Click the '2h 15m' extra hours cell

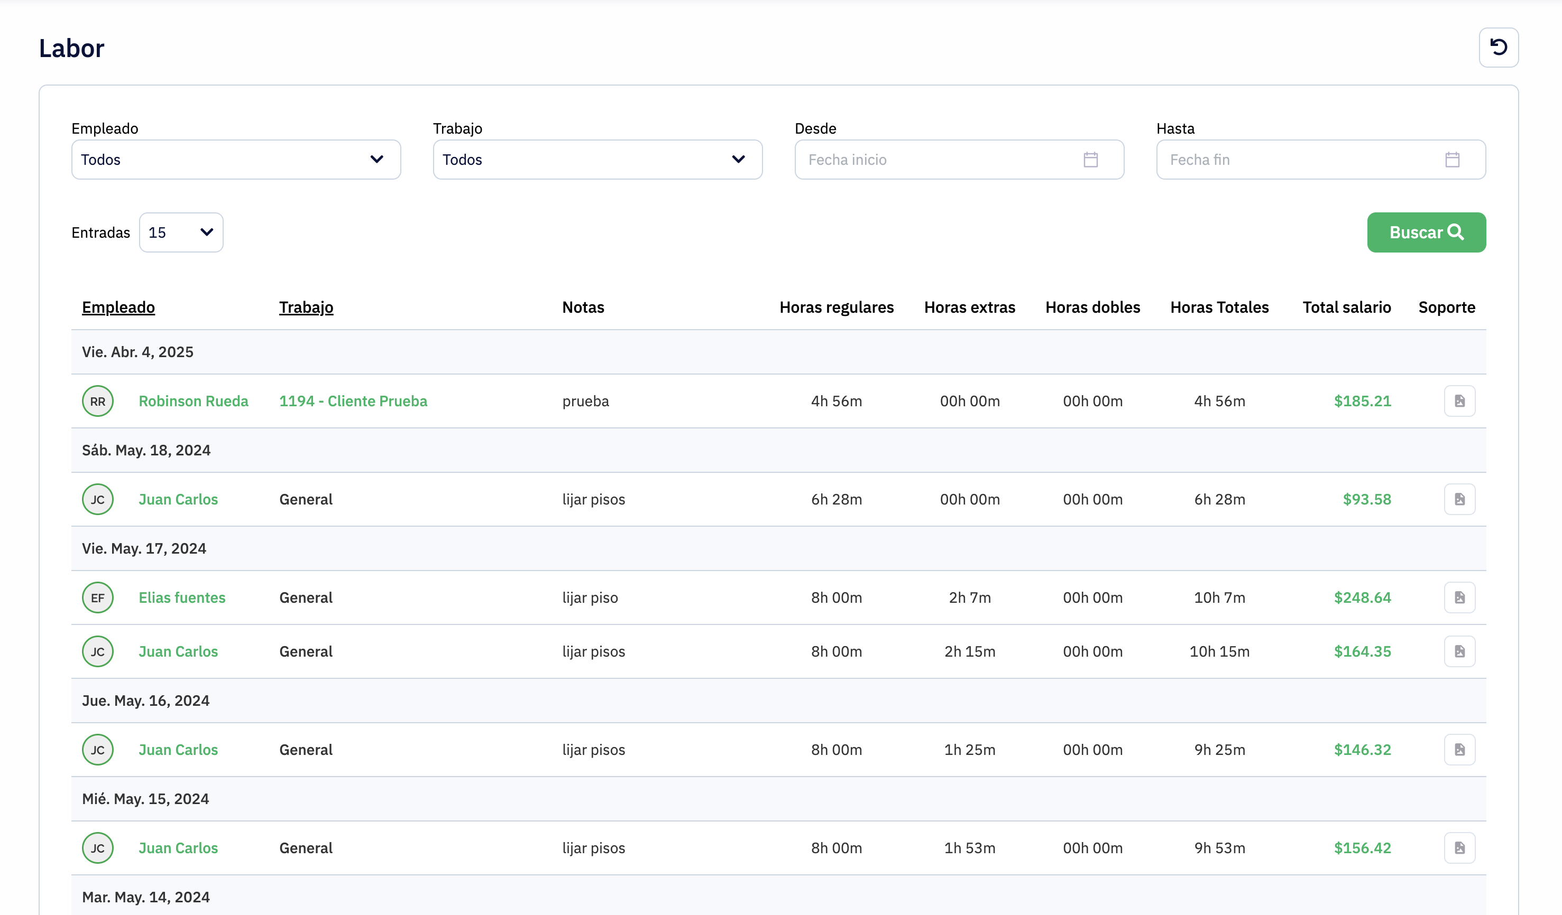969,652
